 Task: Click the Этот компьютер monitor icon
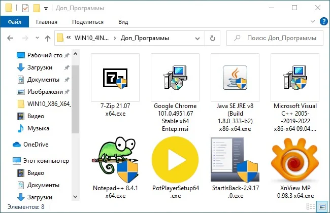17,161
